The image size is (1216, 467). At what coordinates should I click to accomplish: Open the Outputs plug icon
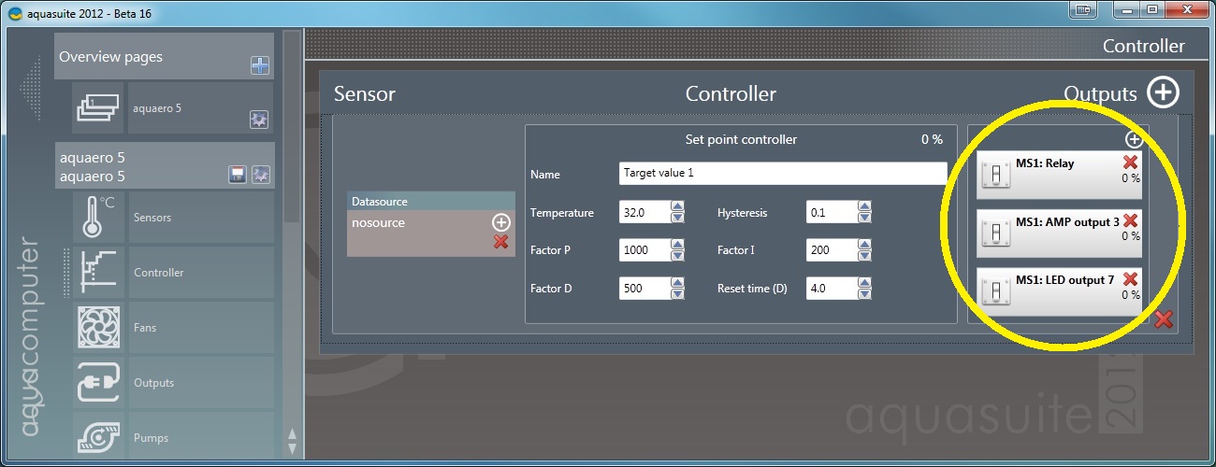98,383
